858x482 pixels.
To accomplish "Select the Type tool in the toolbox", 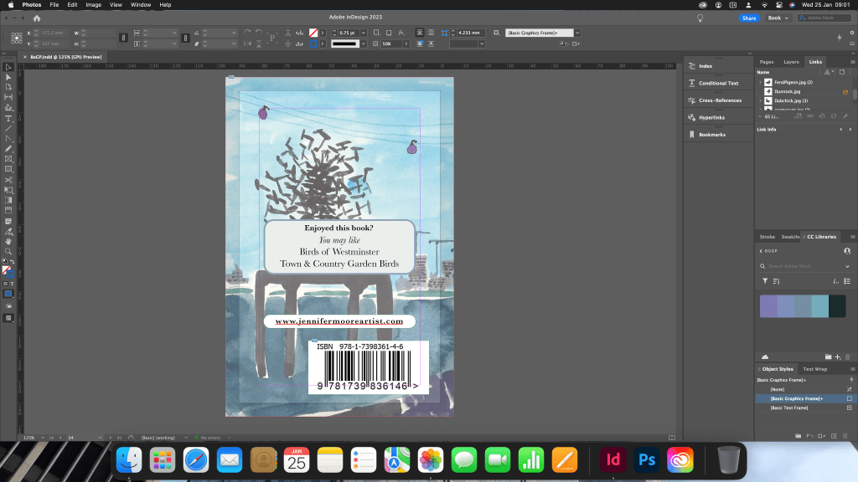I will click(x=8, y=118).
